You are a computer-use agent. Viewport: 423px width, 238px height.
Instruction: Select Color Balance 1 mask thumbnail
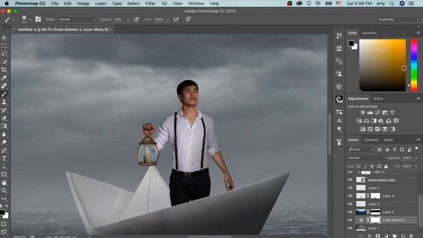point(375,220)
